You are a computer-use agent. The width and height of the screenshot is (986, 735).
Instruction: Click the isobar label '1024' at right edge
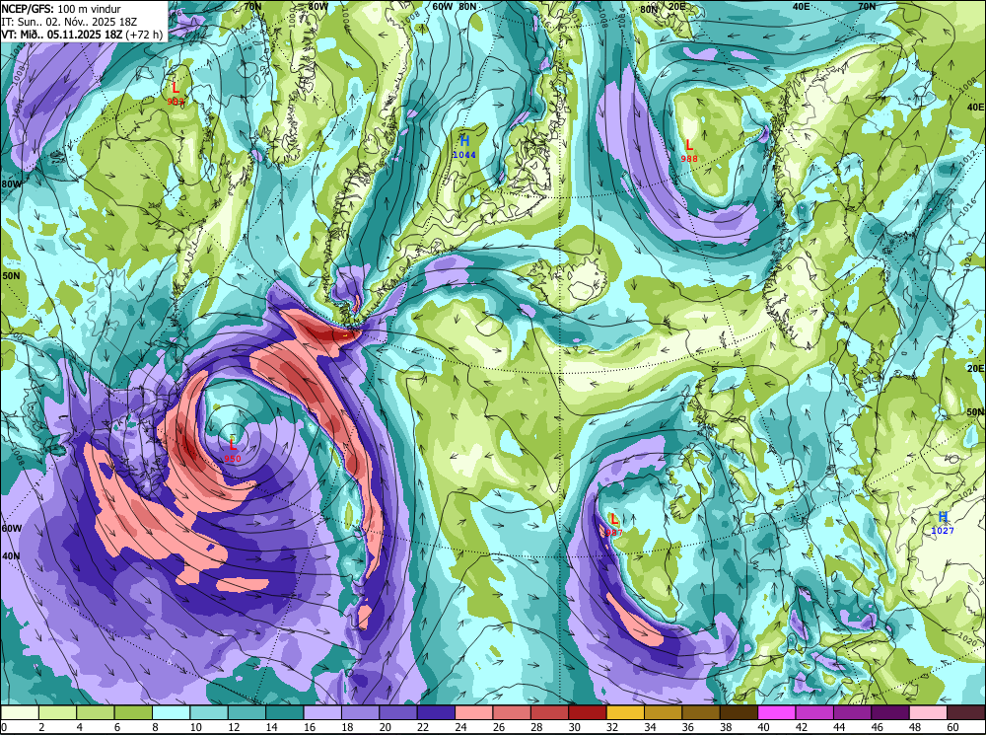(x=969, y=494)
